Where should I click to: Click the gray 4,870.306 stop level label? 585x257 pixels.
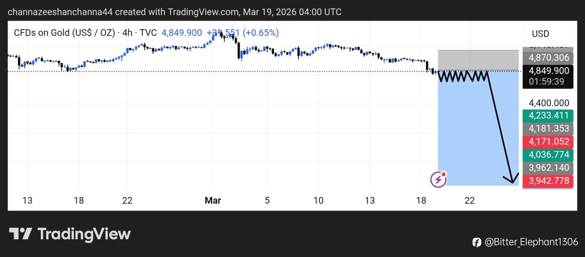point(548,58)
